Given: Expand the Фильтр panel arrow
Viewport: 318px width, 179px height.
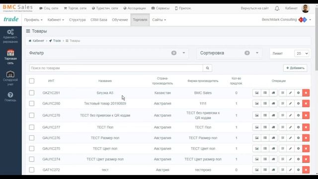Looking at the screenshot, I should pyautogui.click(x=184, y=53).
